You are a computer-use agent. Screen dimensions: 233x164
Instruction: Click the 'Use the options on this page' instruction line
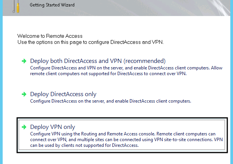(x=91, y=42)
